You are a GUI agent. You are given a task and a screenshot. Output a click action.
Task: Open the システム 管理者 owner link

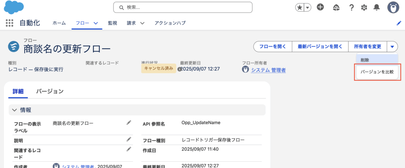(268, 70)
